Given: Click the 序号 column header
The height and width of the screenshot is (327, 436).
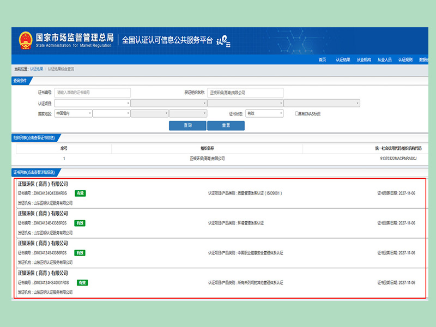Looking at the screenshot, I should pyautogui.click(x=64, y=148).
